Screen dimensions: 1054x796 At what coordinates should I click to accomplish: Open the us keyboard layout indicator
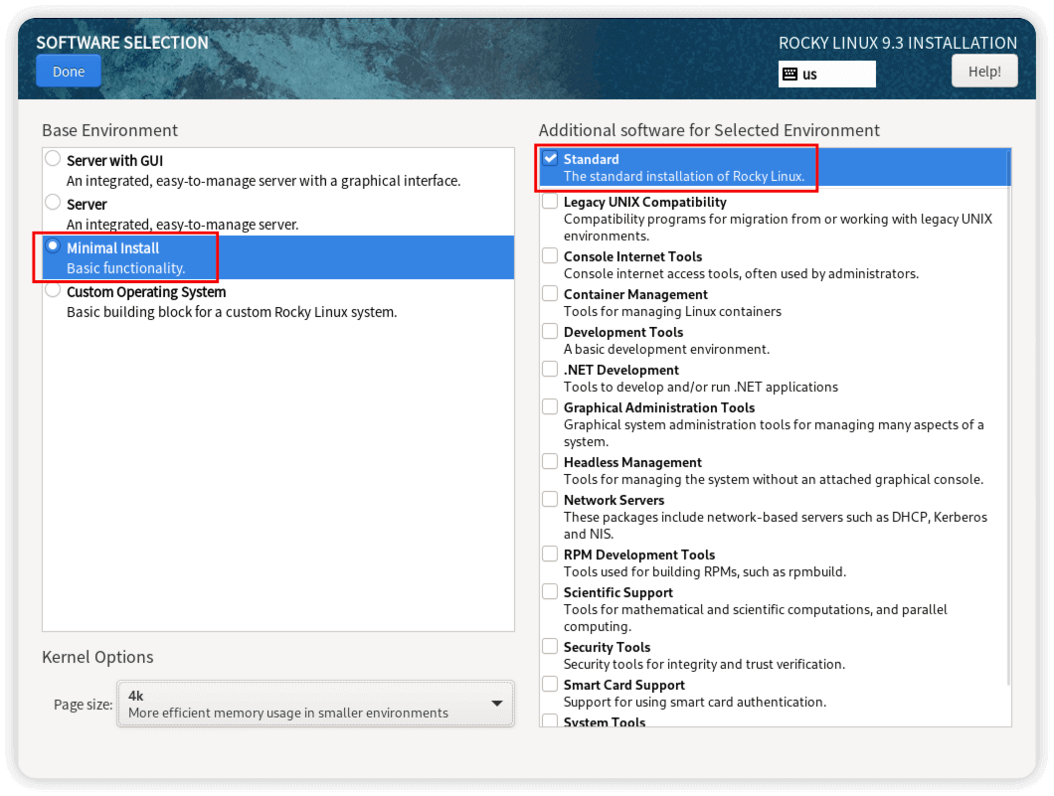click(827, 74)
